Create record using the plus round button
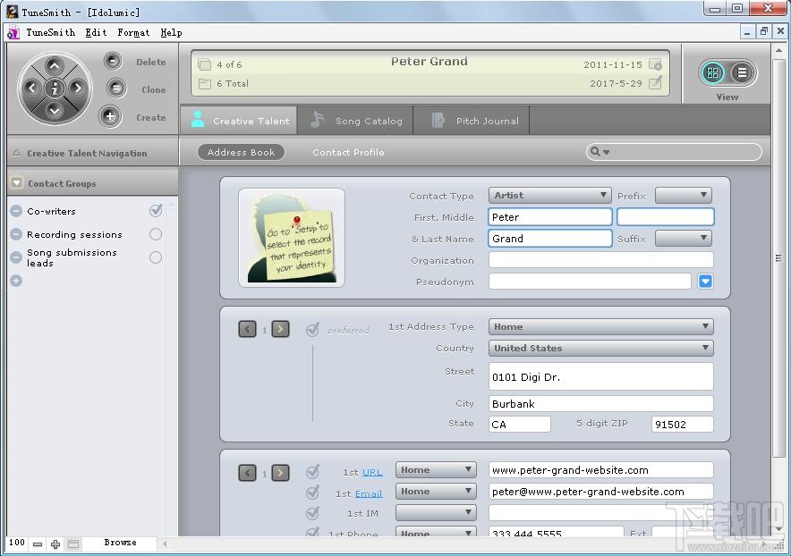The width and height of the screenshot is (791, 556). click(109, 116)
